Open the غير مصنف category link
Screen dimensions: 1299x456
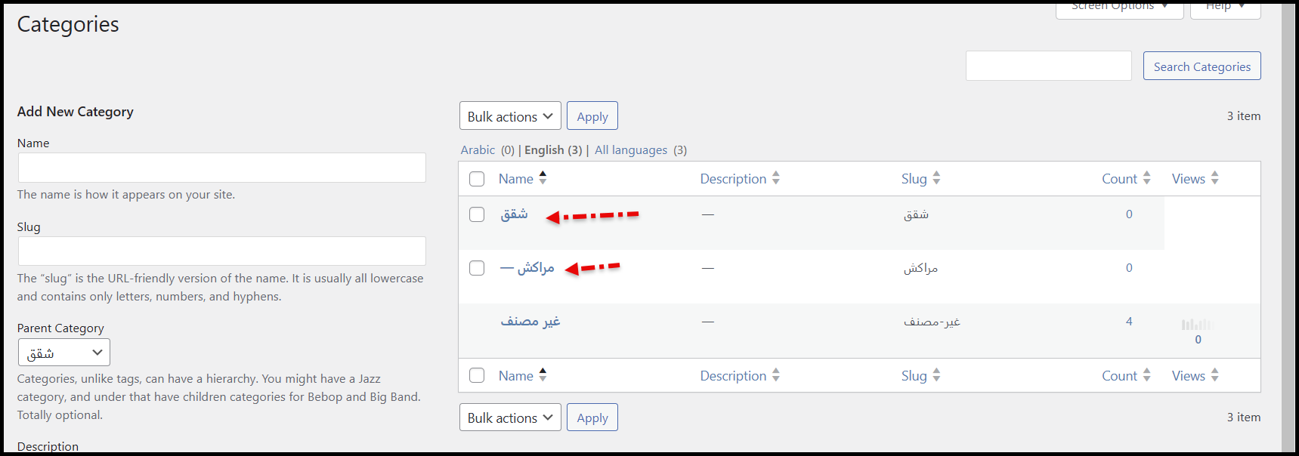[x=530, y=322]
